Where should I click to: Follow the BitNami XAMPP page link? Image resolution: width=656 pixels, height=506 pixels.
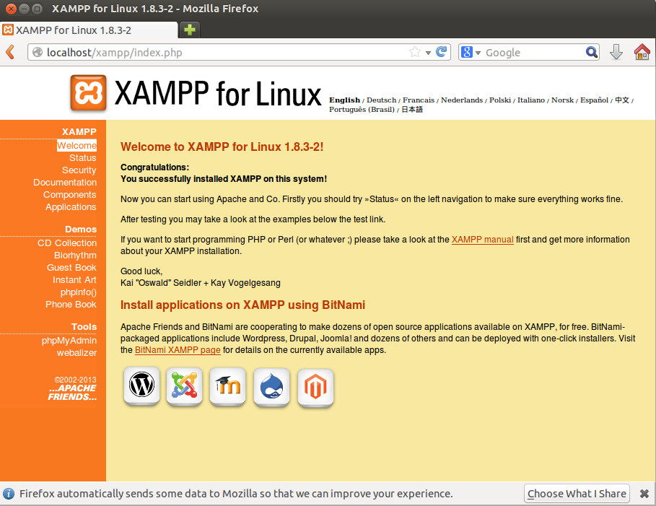tap(178, 350)
